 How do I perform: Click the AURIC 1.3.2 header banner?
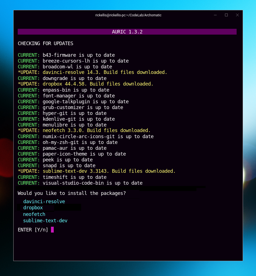tap(127, 32)
